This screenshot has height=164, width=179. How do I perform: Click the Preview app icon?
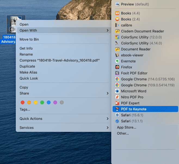117,4
